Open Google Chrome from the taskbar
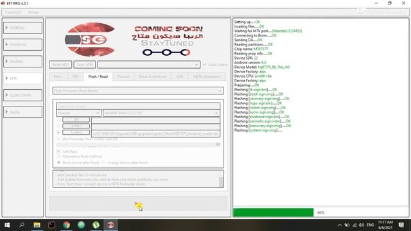Screen dimensions: 411x231 coord(66,225)
